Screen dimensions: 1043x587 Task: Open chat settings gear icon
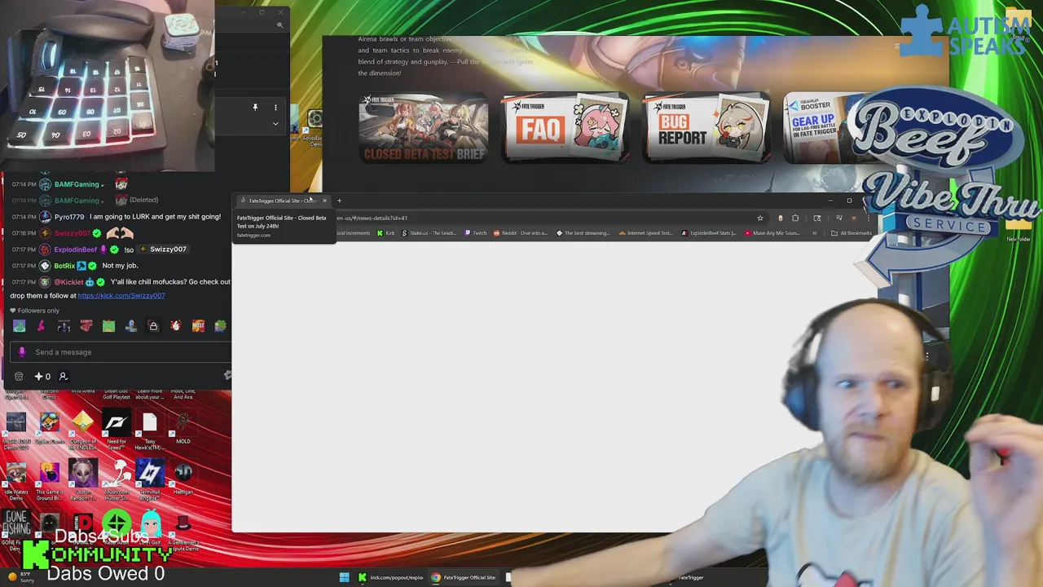tap(227, 376)
